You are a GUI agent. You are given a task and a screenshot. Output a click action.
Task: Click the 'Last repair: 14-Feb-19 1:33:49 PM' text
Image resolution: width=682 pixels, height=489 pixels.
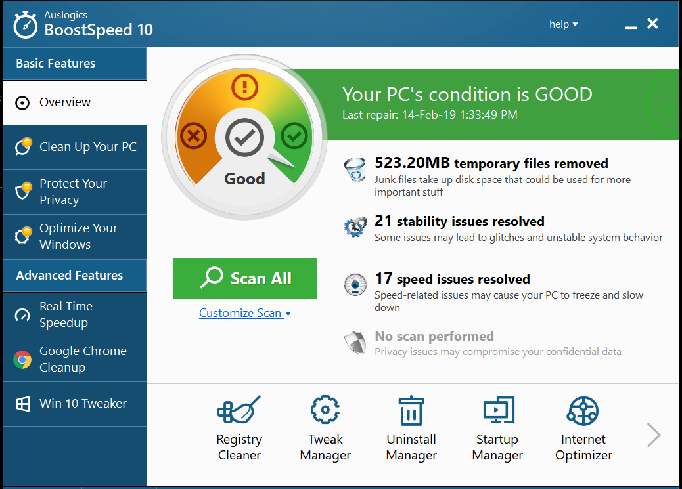coord(430,115)
